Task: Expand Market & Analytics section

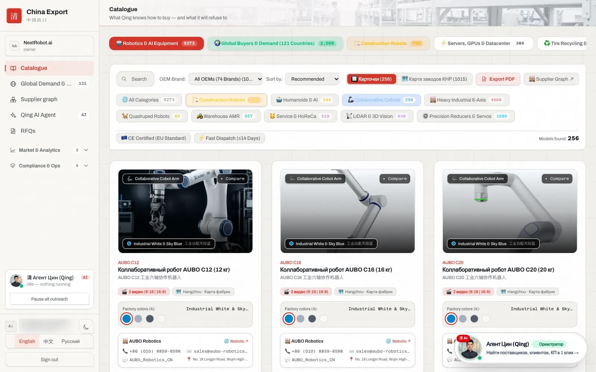Action: click(x=49, y=150)
